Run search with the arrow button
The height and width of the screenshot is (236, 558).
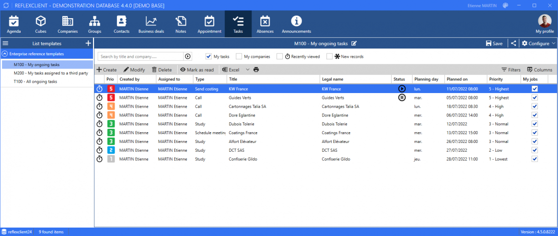(187, 56)
